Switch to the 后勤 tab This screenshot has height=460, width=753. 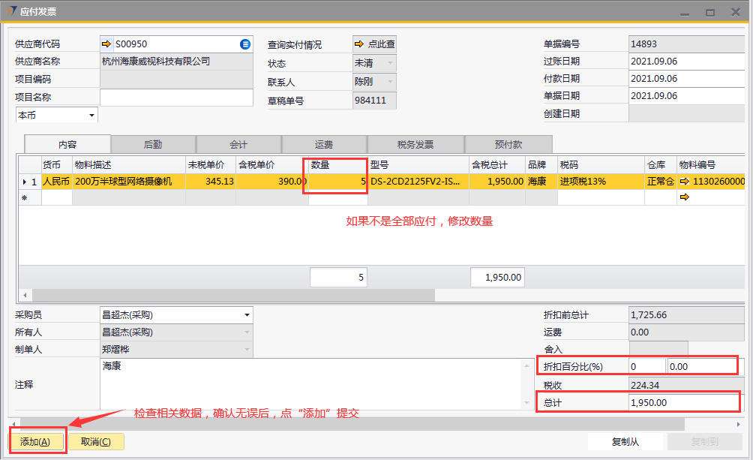pos(153,145)
